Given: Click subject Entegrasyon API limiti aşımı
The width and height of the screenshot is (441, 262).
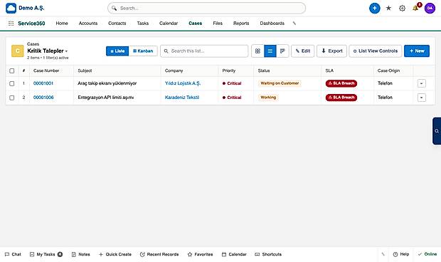Looking at the screenshot, I should 106,98.
